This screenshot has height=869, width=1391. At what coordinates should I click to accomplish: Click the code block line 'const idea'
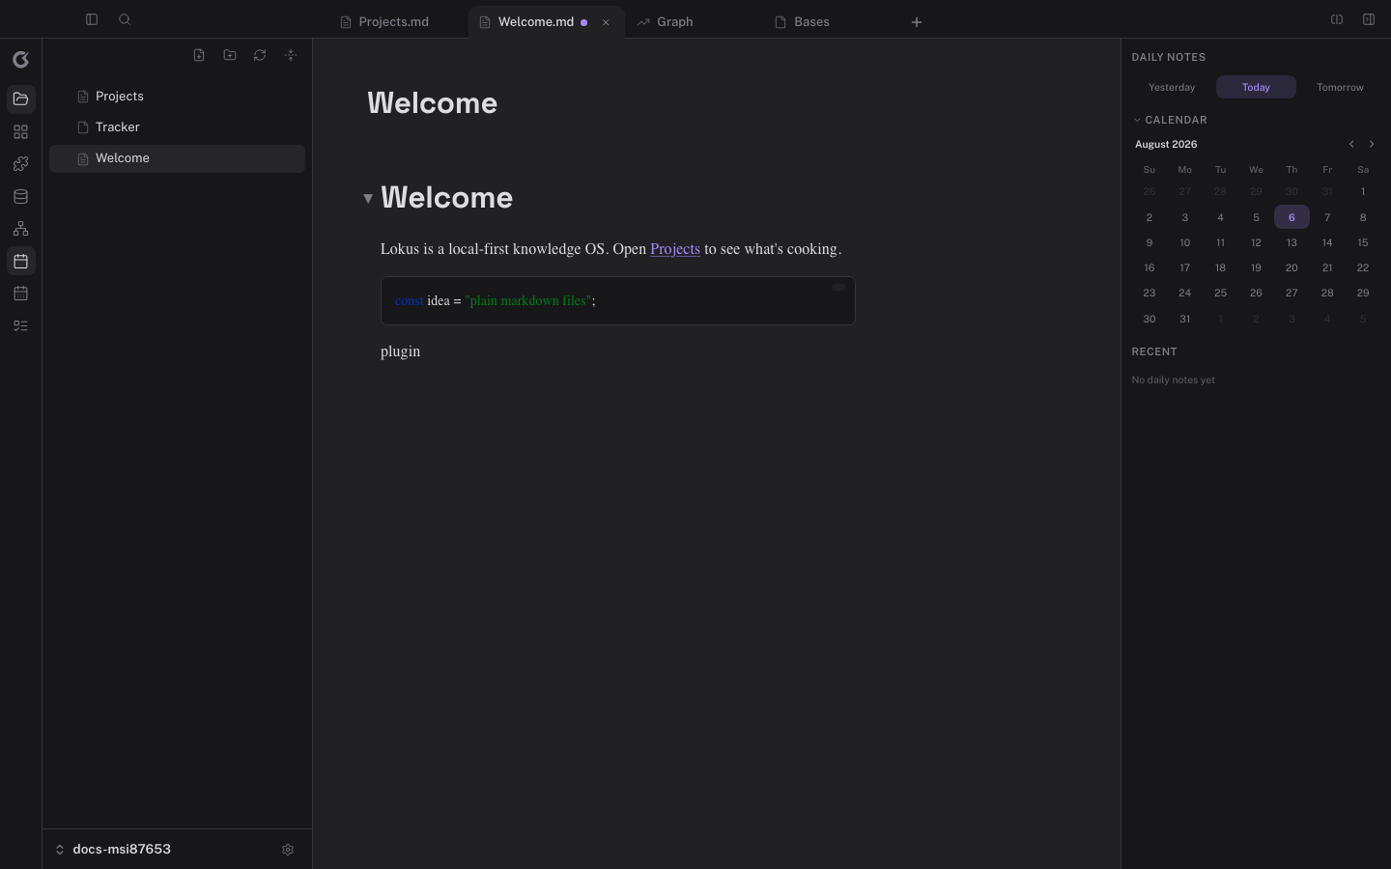[496, 301]
